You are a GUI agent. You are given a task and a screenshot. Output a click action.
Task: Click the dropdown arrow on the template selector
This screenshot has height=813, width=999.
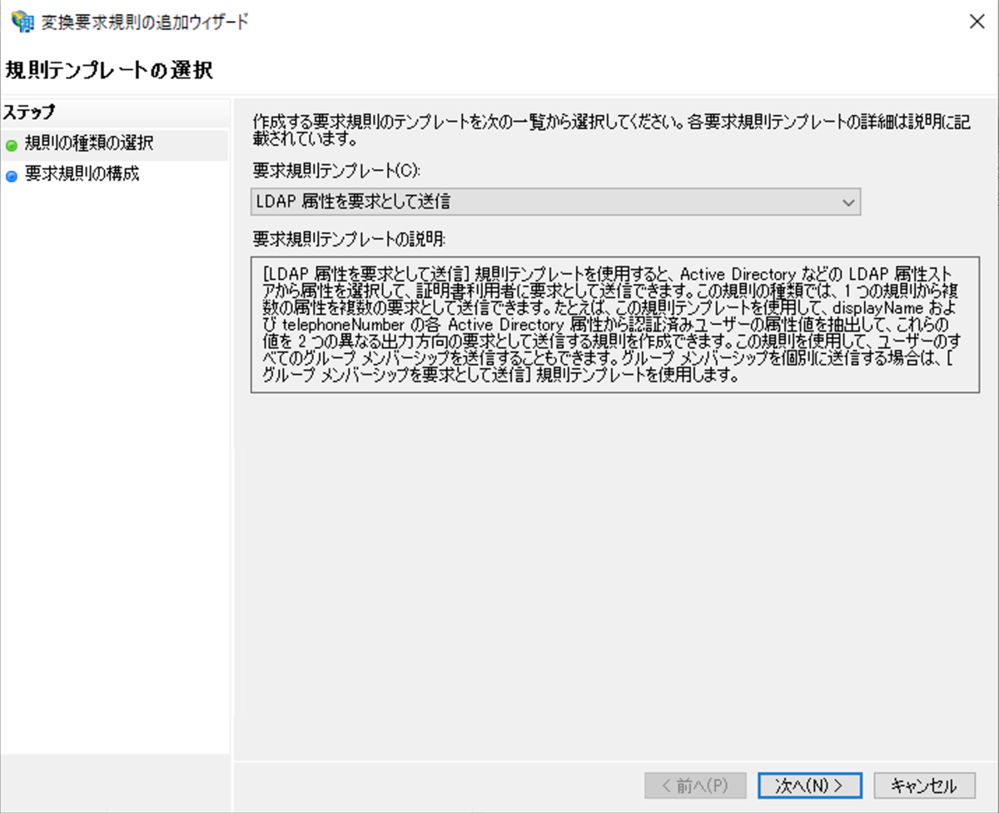click(x=848, y=201)
